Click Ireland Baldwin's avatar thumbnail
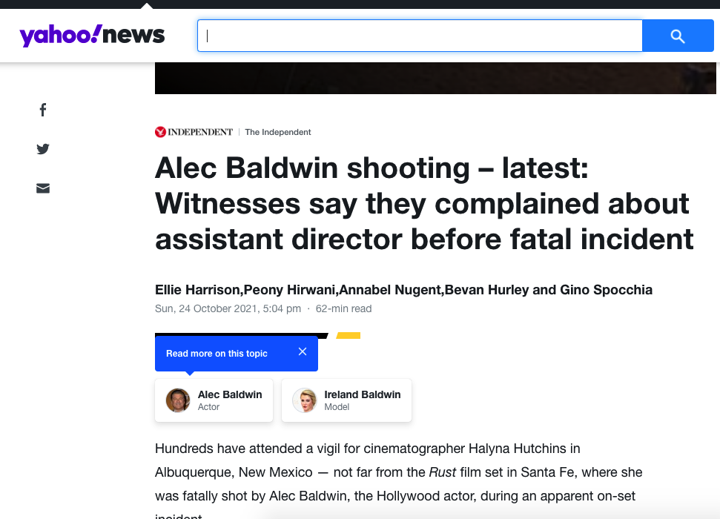The width and height of the screenshot is (720, 519). tap(305, 400)
